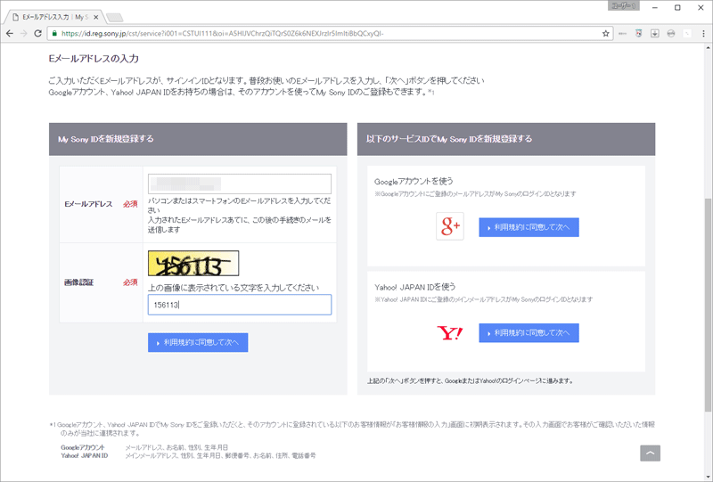Click the browser back arrow

[10, 33]
